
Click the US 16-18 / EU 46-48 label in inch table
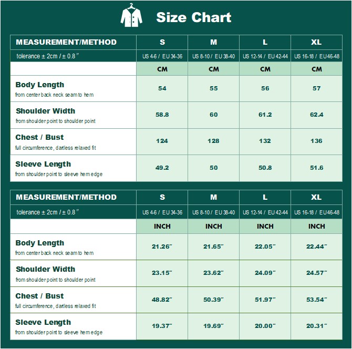point(316,212)
